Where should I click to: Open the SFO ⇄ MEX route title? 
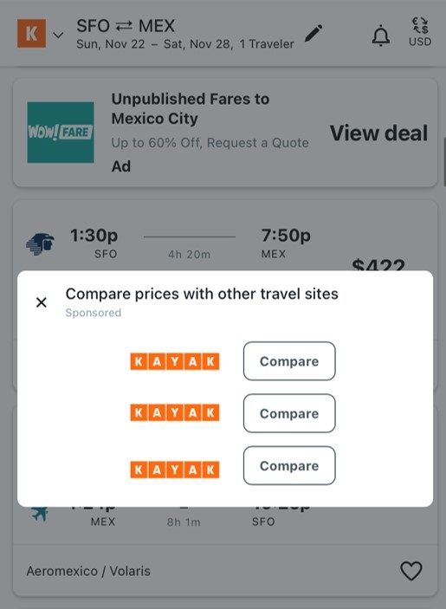tap(126, 26)
